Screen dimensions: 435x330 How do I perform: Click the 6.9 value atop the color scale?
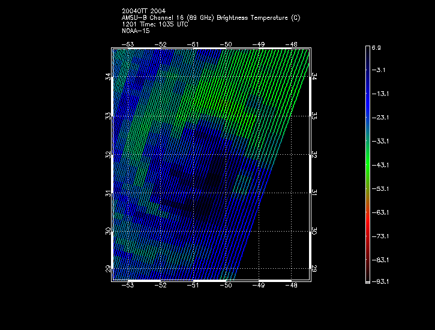tap(376, 47)
